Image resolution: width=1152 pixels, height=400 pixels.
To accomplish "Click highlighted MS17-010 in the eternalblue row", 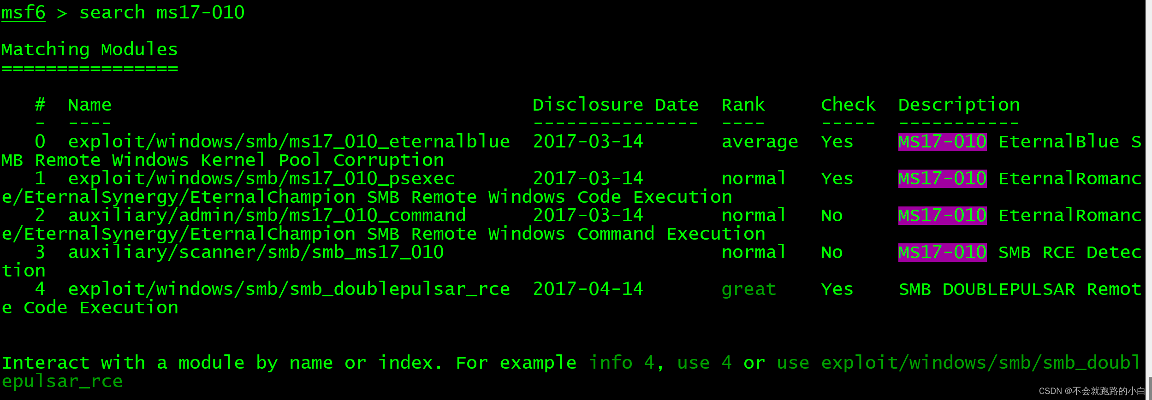I will coord(943,141).
